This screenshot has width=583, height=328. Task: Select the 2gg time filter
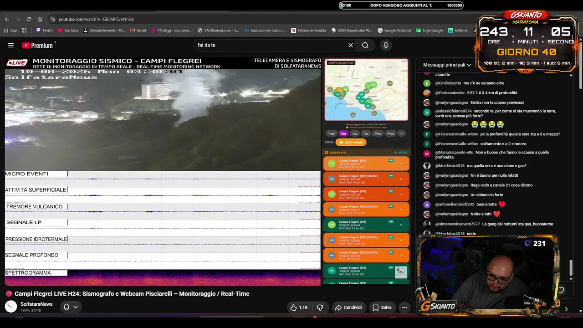343,133
